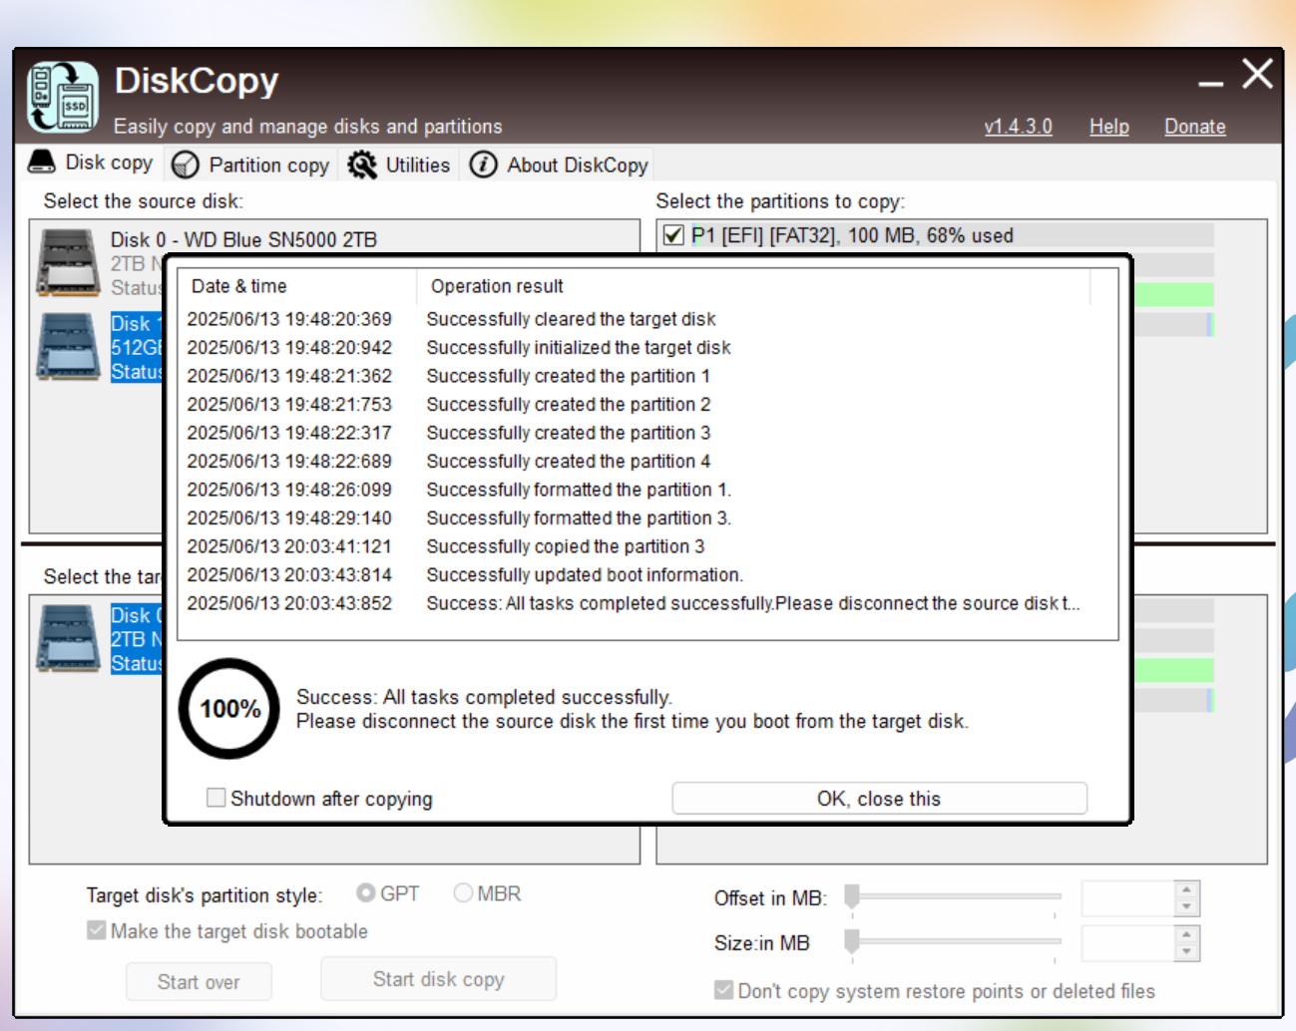Select the highlighted Disk 1 drive icon
The width and height of the screenshot is (1296, 1031).
67,346
